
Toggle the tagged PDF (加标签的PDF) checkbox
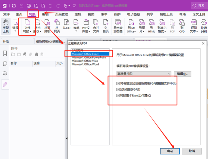tap(118, 90)
